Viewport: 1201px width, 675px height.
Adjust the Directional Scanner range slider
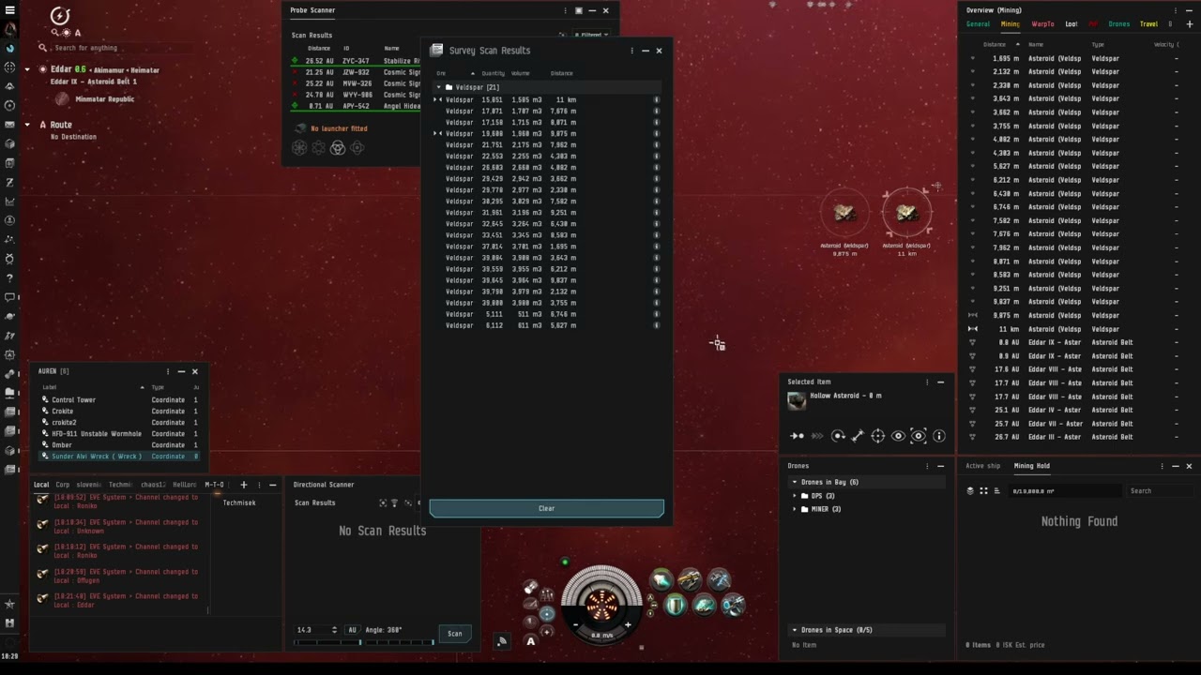pyautogui.click(x=327, y=642)
